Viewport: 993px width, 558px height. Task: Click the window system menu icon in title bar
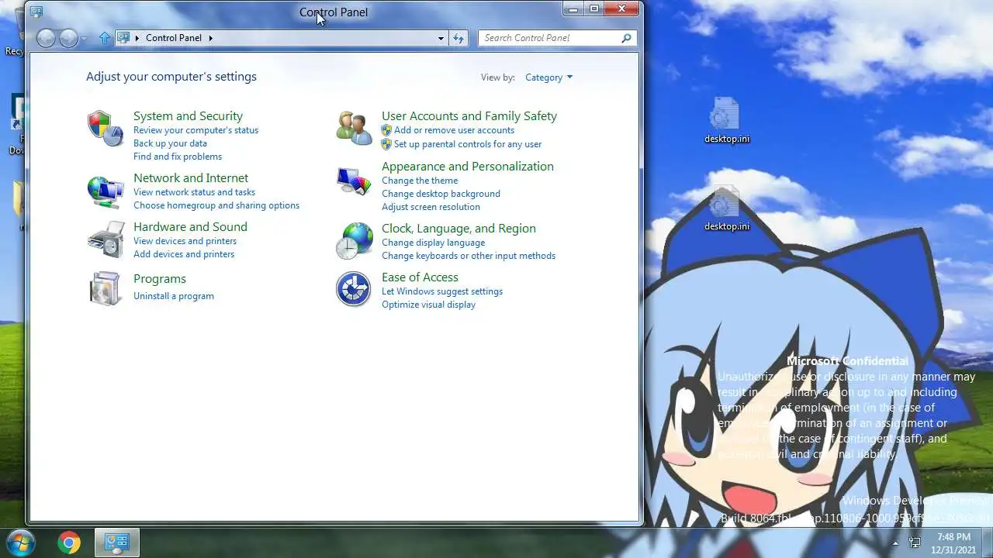[x=36, y=12]
